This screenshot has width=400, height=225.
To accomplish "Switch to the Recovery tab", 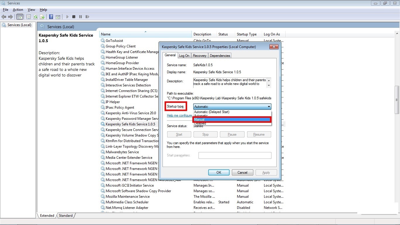I will pyautogui.click(x=200, y=56).
